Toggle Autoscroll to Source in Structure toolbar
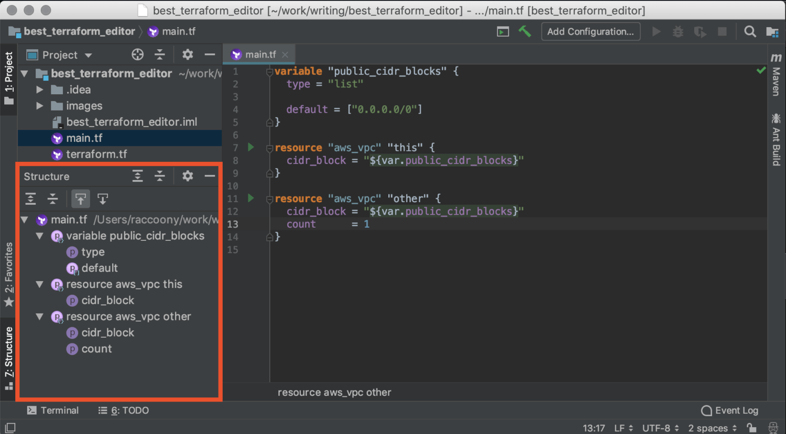This screenshot has width=786, height=434. 81,199
